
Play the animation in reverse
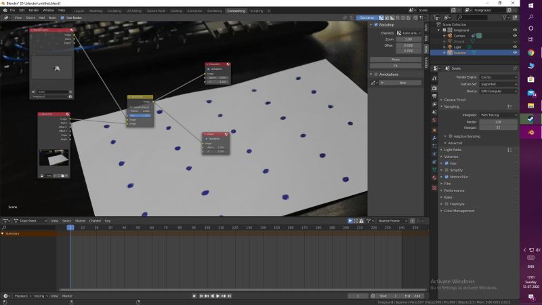coord(212,296)
